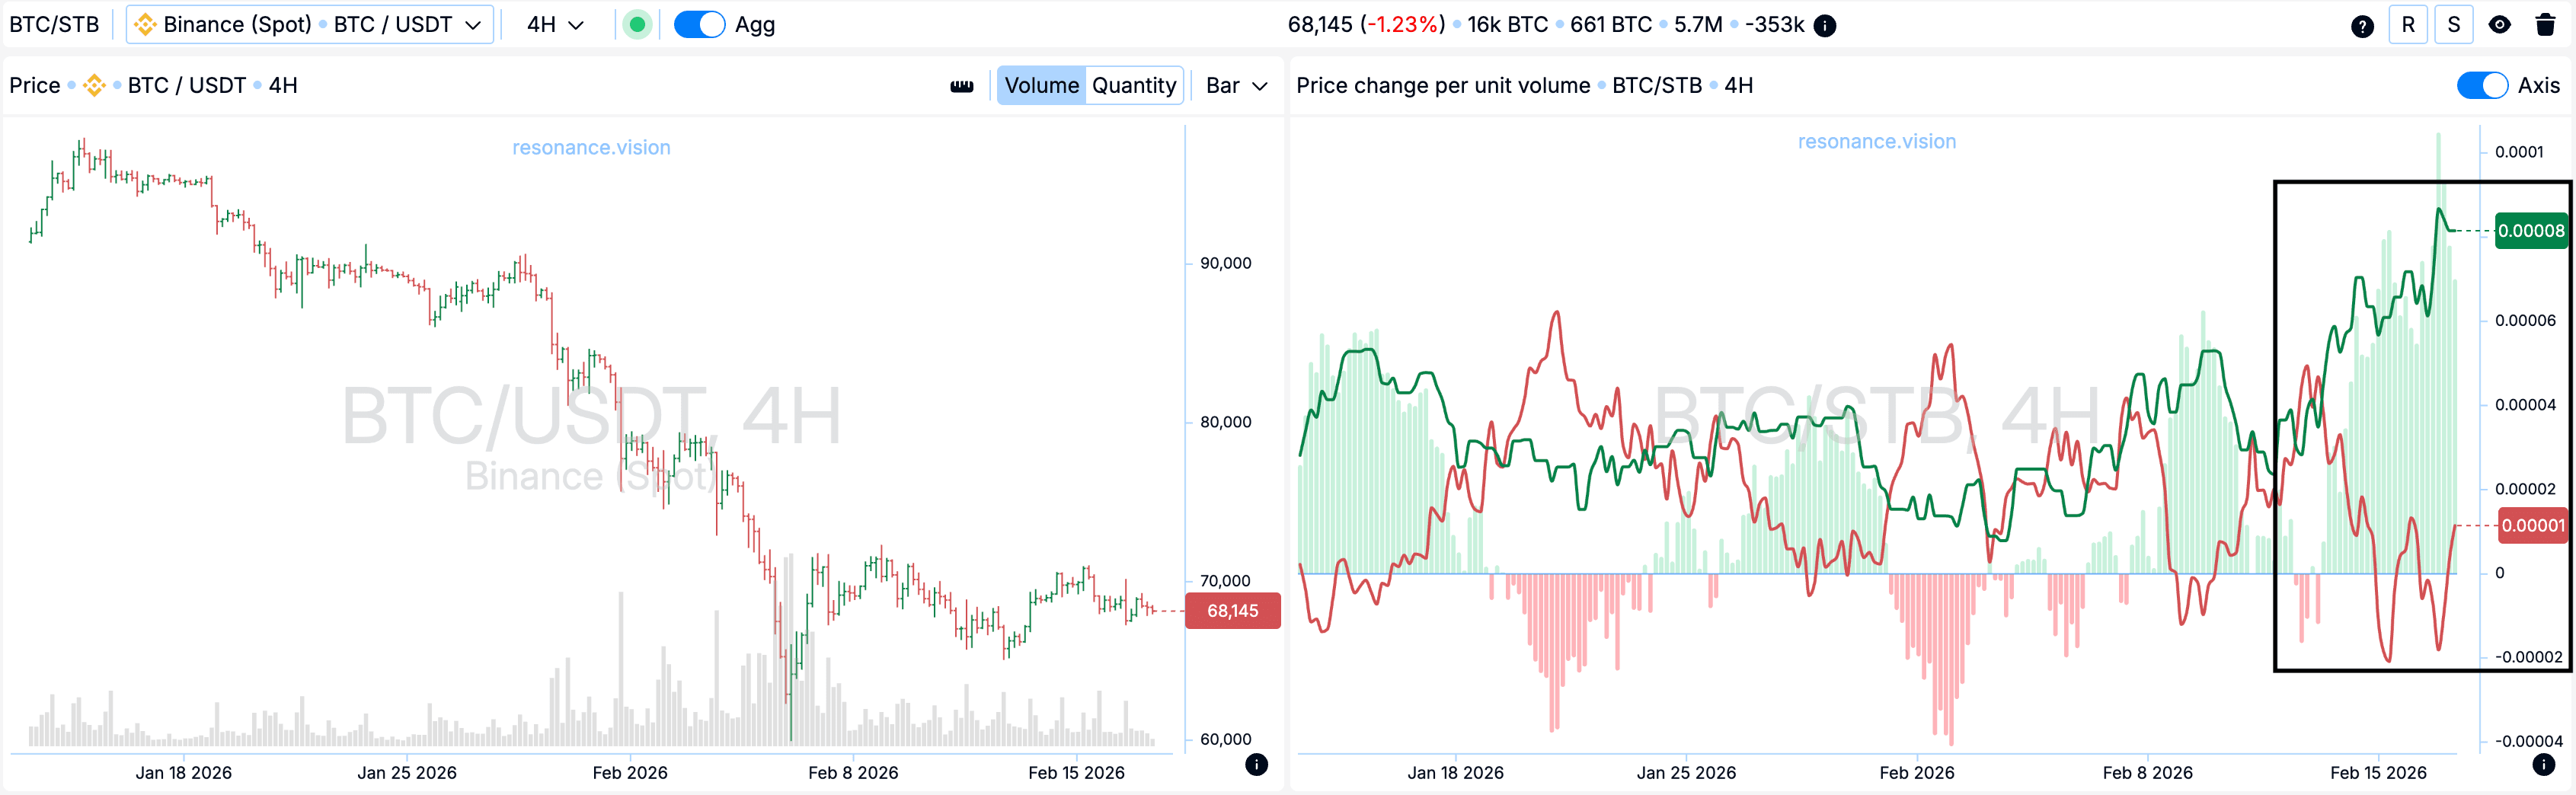Click the Binance logo in Price header

coord(94,86)
